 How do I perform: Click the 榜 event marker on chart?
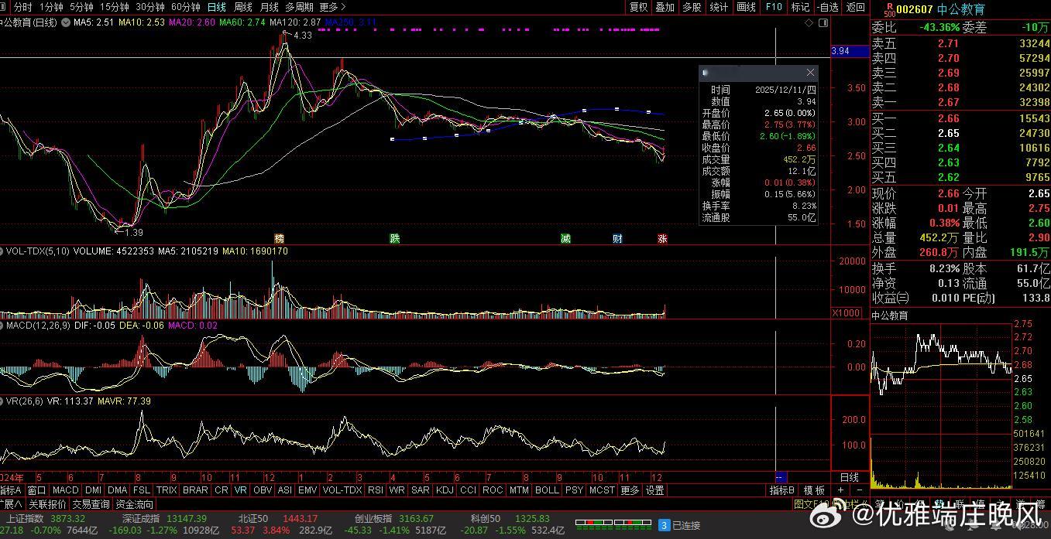coord(279,238)
